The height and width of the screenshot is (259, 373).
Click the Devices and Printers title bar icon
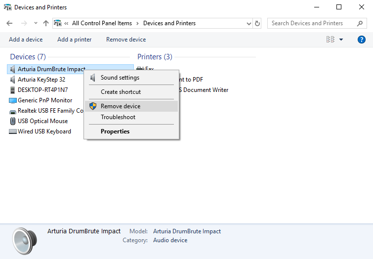[x=8, y=7]
